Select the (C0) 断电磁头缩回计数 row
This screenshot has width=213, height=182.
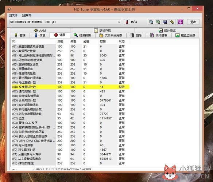tap(70, 109)
